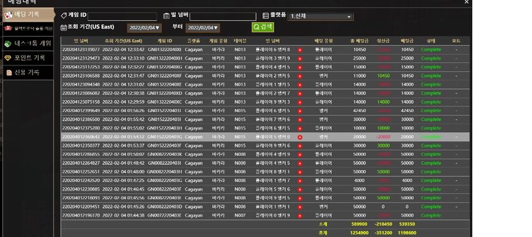Click the green 검색 search button
532x237 pixels.
(x=262, y=27)
